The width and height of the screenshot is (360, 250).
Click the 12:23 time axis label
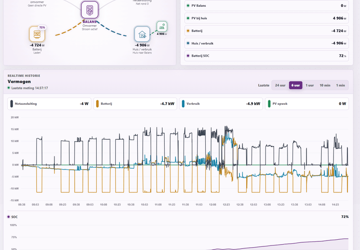[226, 204]
